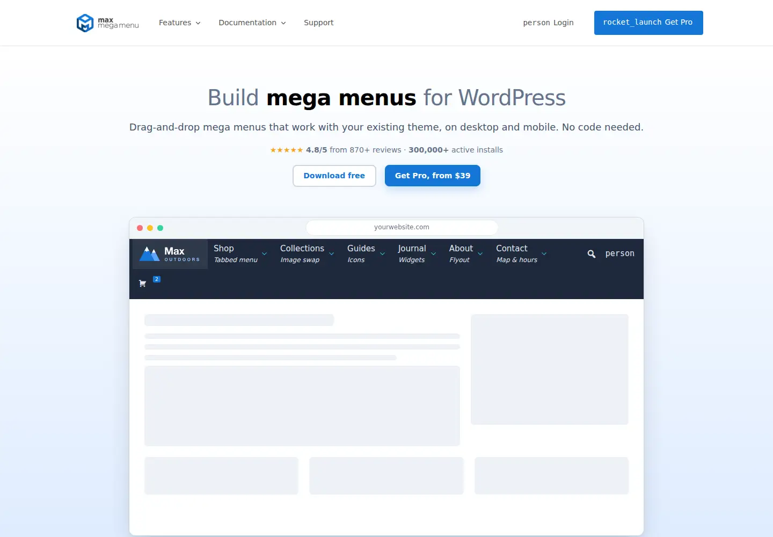Screen dimensions: 773x537
Task: Open the Shop tabbed menu chevron
Action: [x=264, y=254]
